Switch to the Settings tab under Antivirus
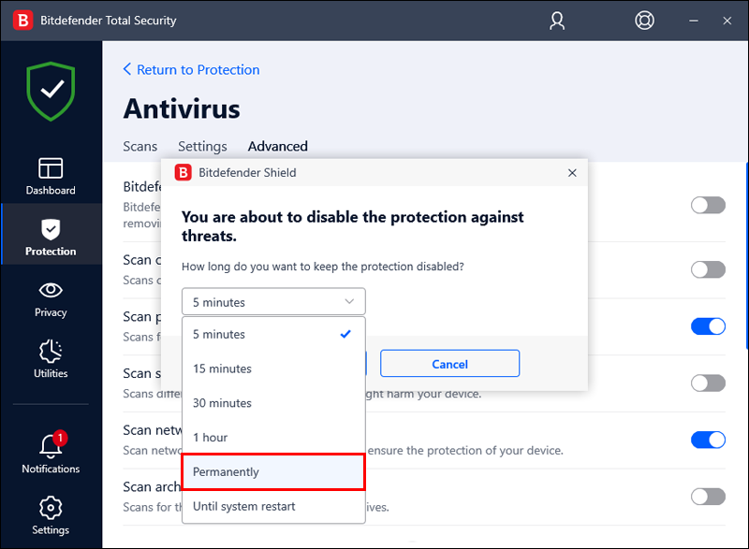The width and height of the screenshot is (749, 549). tap(202, 146)
